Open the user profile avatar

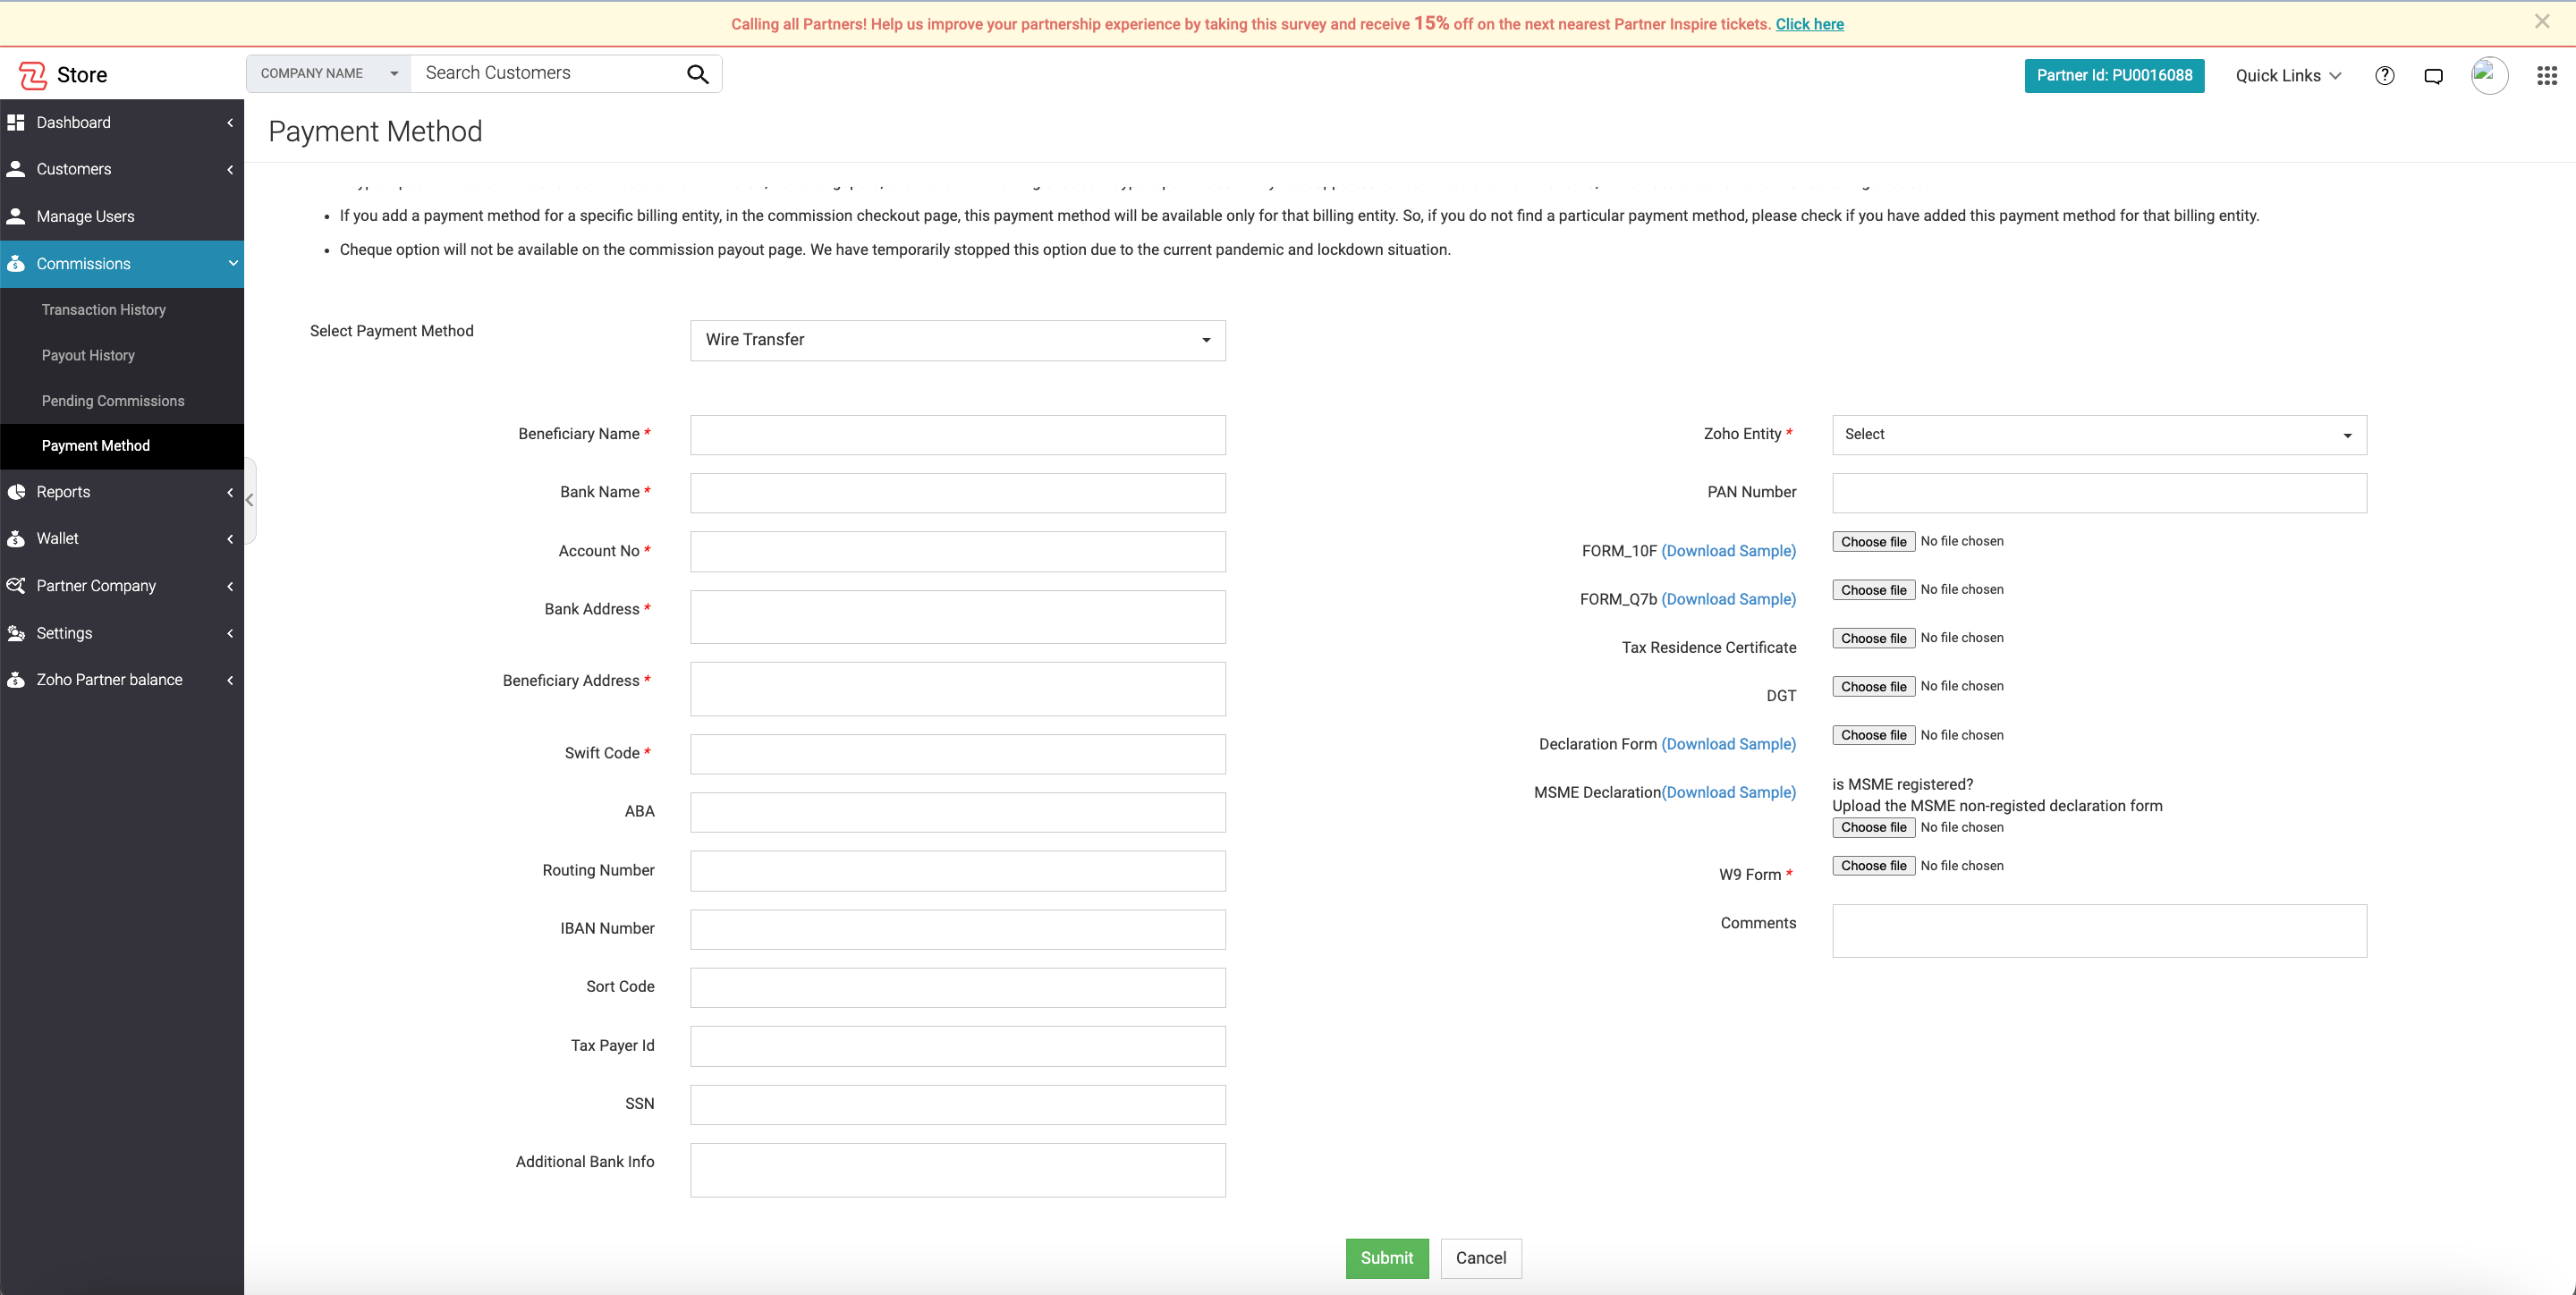click(2489, 76)
